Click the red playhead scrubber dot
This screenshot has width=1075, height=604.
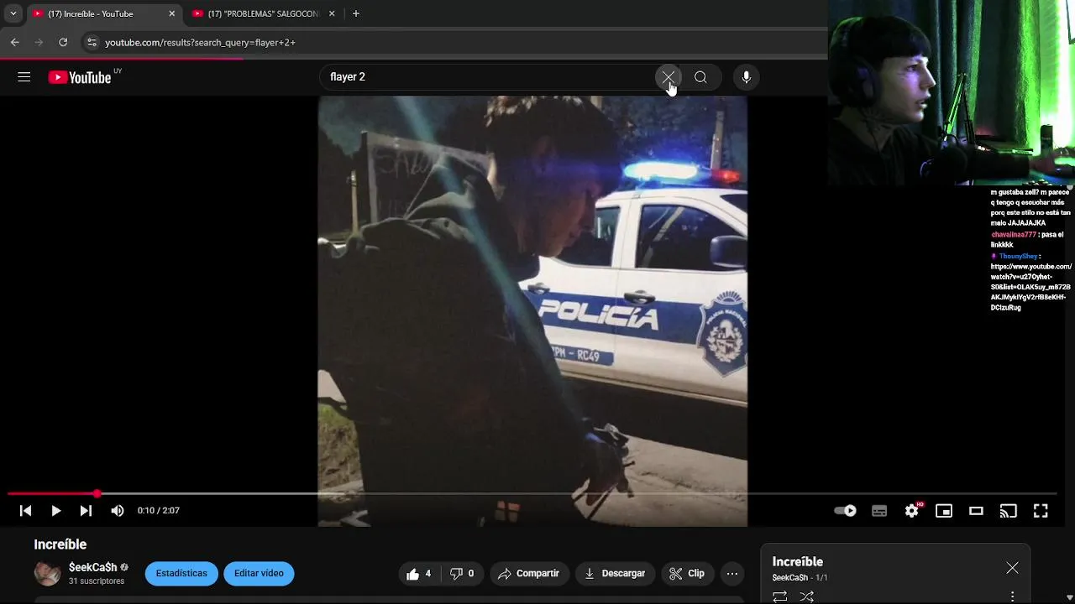(x=97, y=494)
